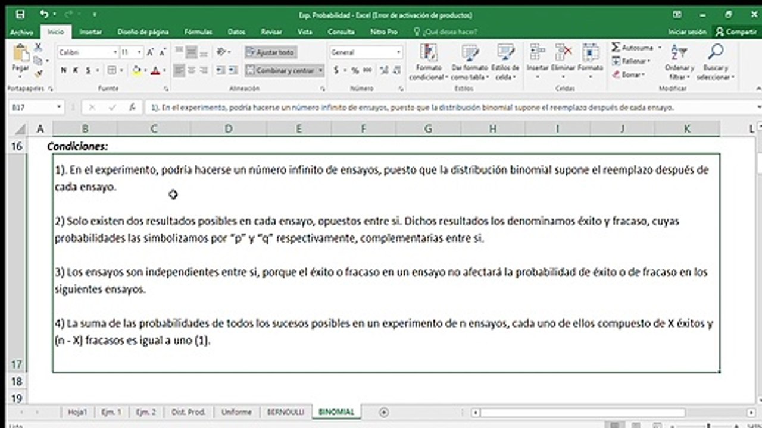Expand the Combinar y centrar arrow
Viewport: 762px width, 428px height.
tap(321, 70)
